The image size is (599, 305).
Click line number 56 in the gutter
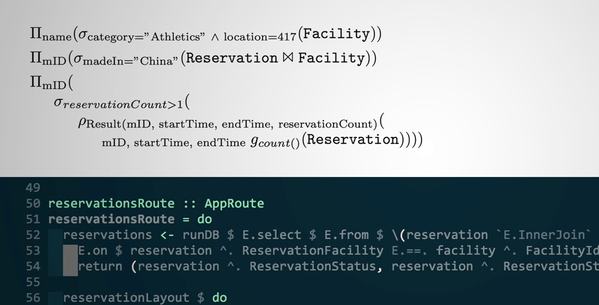(33, 297)
